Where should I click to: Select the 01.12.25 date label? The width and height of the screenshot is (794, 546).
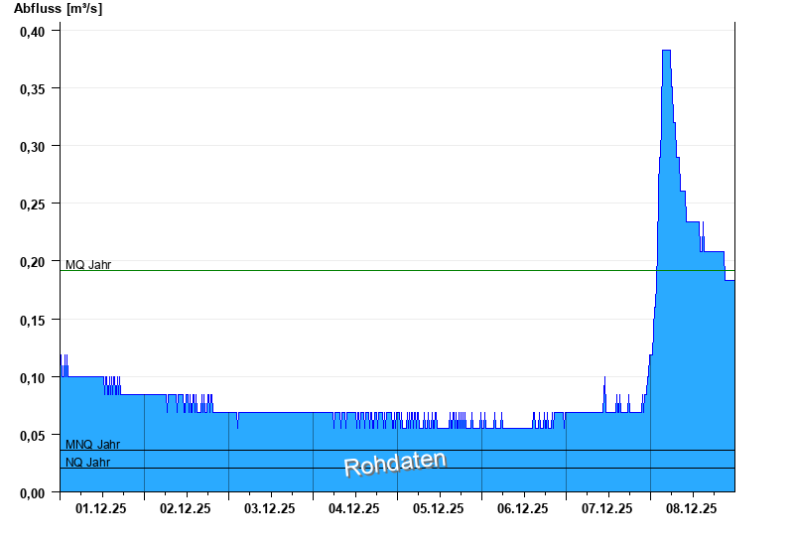pos(101,508)
